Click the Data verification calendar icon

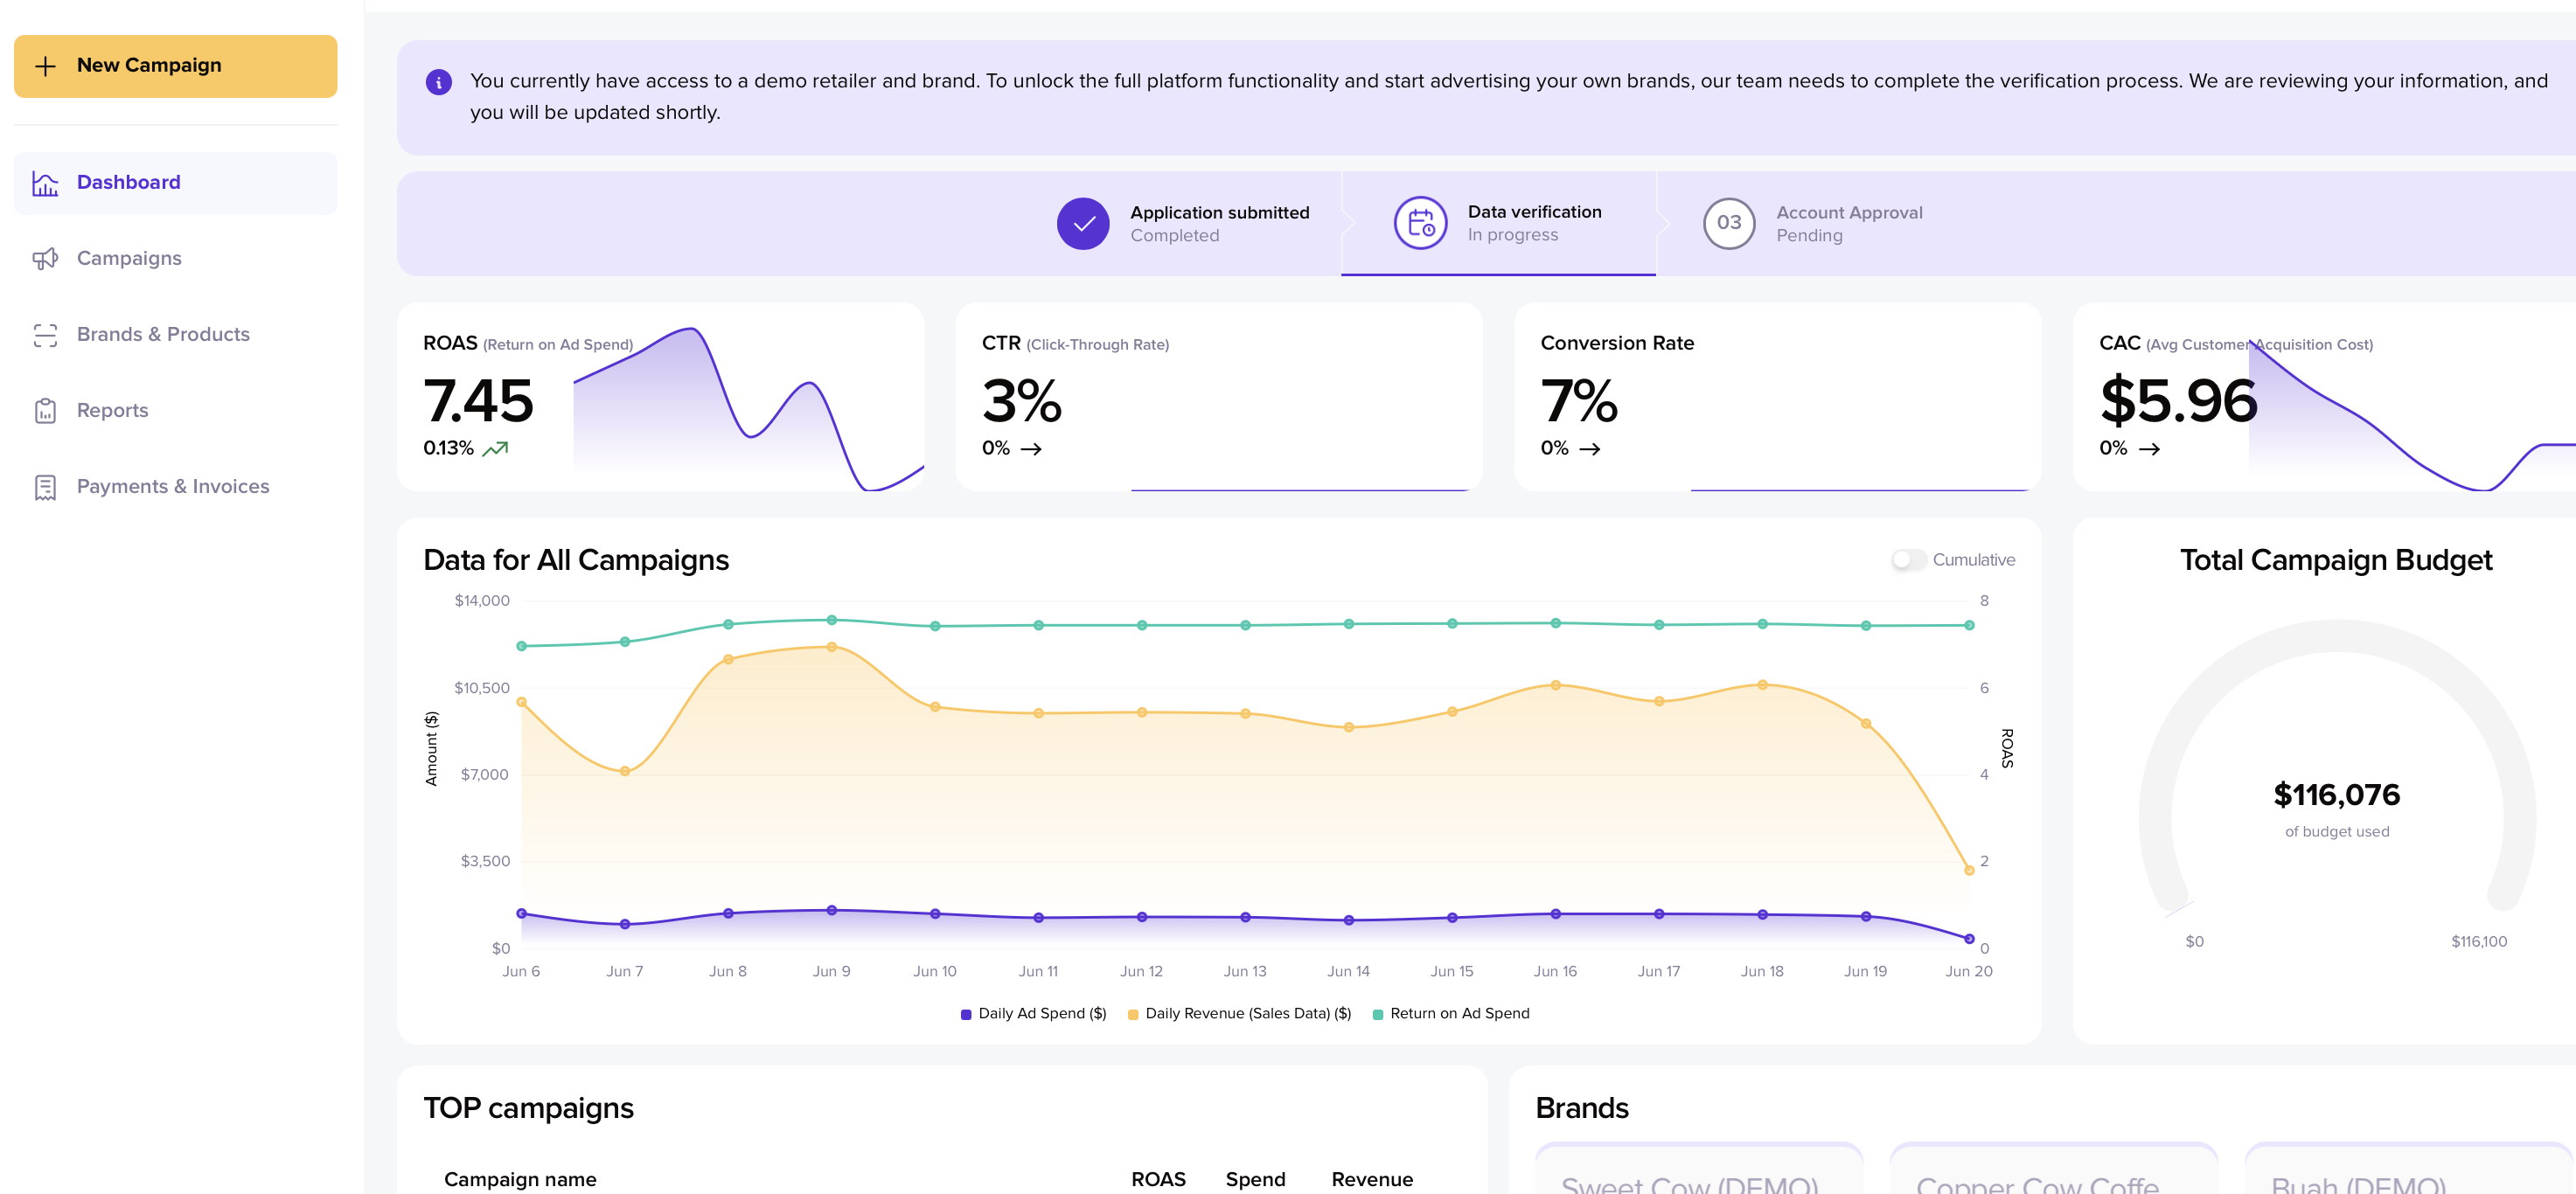(x=1419, y=223)
